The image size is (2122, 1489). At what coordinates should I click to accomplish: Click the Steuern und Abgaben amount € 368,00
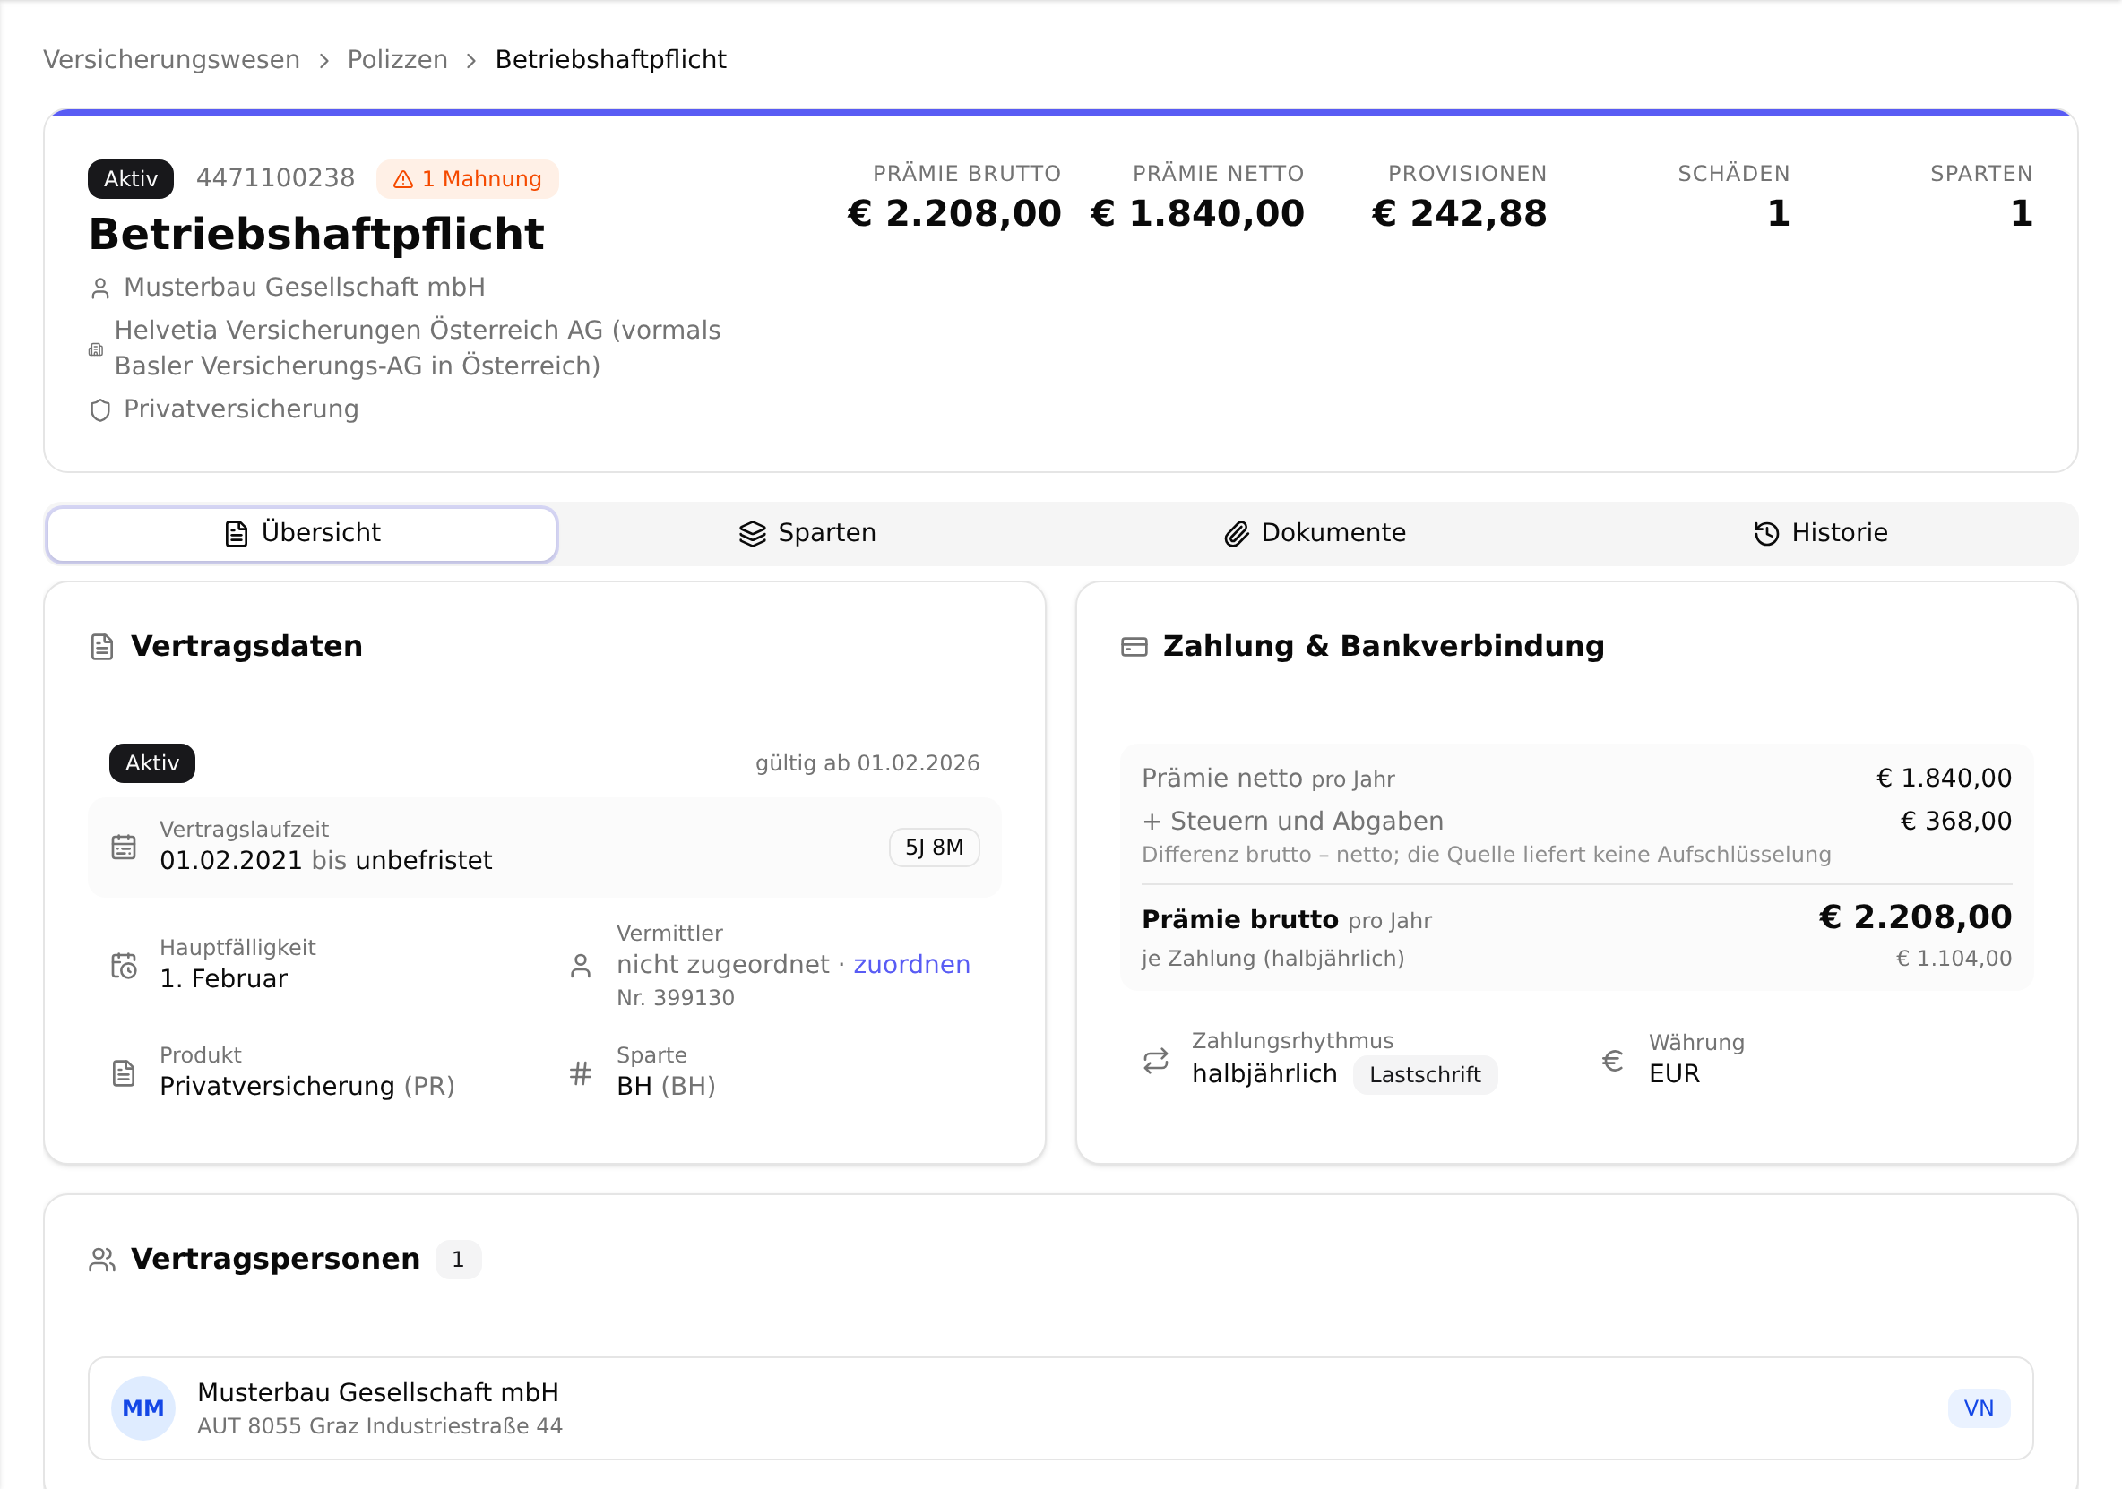click(x=1955, y=821)
